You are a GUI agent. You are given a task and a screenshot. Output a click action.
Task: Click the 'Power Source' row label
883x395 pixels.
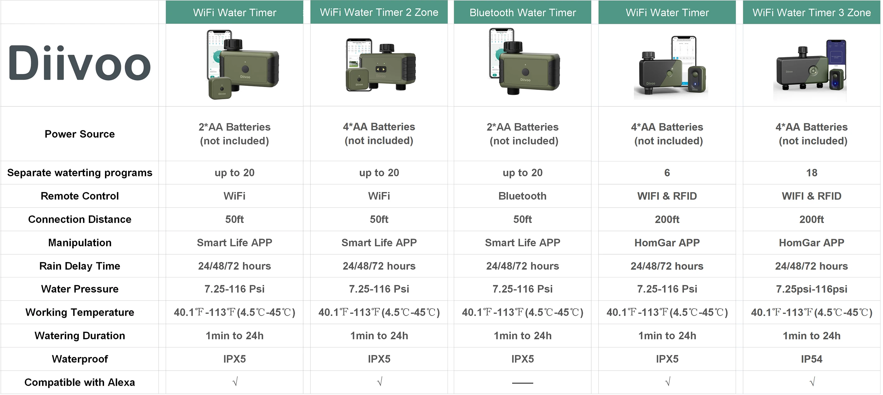[79, 134]
